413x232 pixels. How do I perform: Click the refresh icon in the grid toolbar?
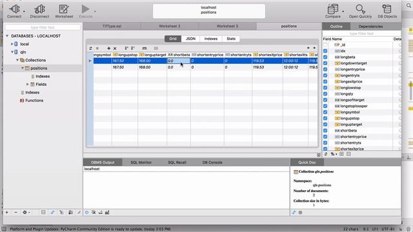pos(90,48)
